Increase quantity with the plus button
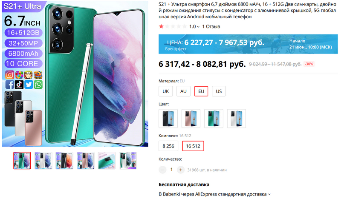 pos(181,170)
